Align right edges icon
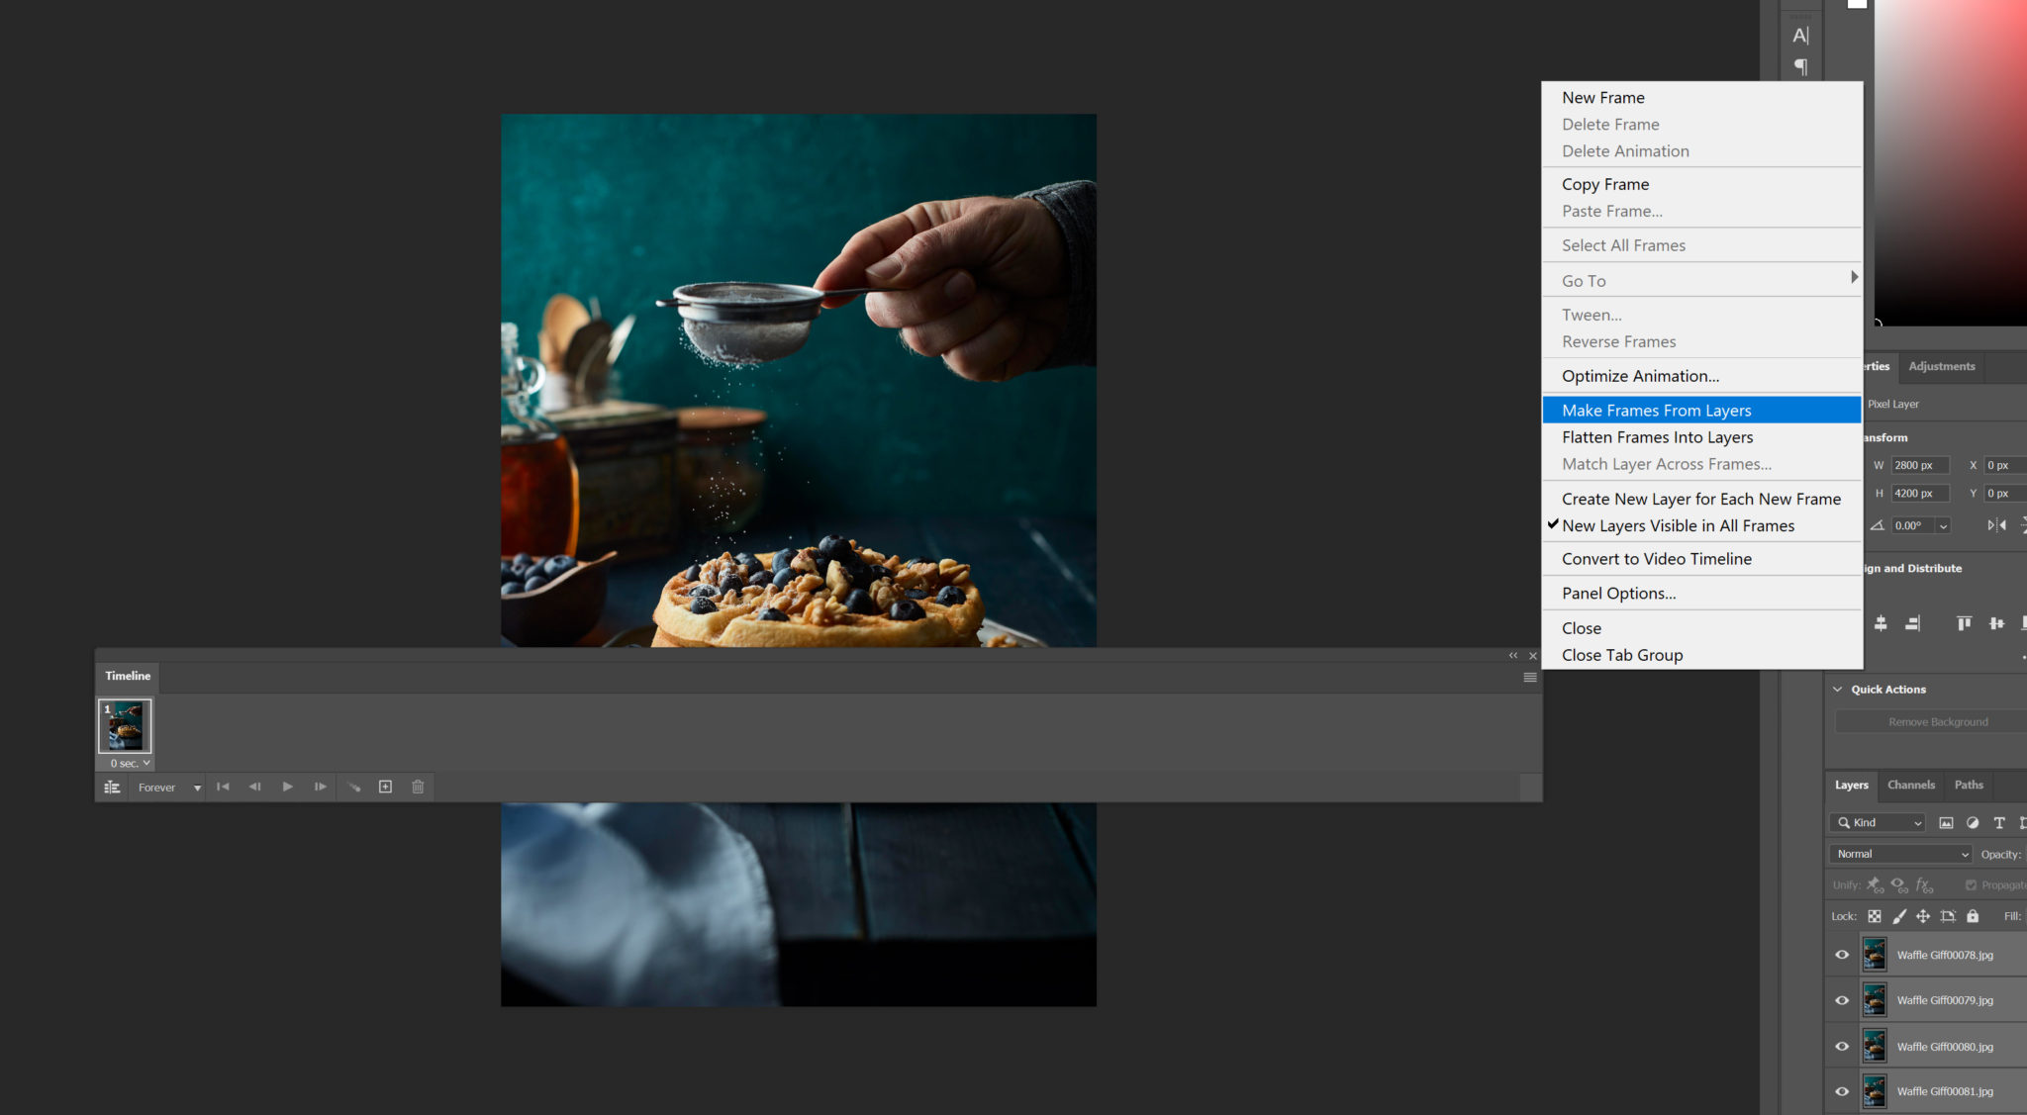Viewport: 2027px width, 1115px height. tap(1912, 623)
